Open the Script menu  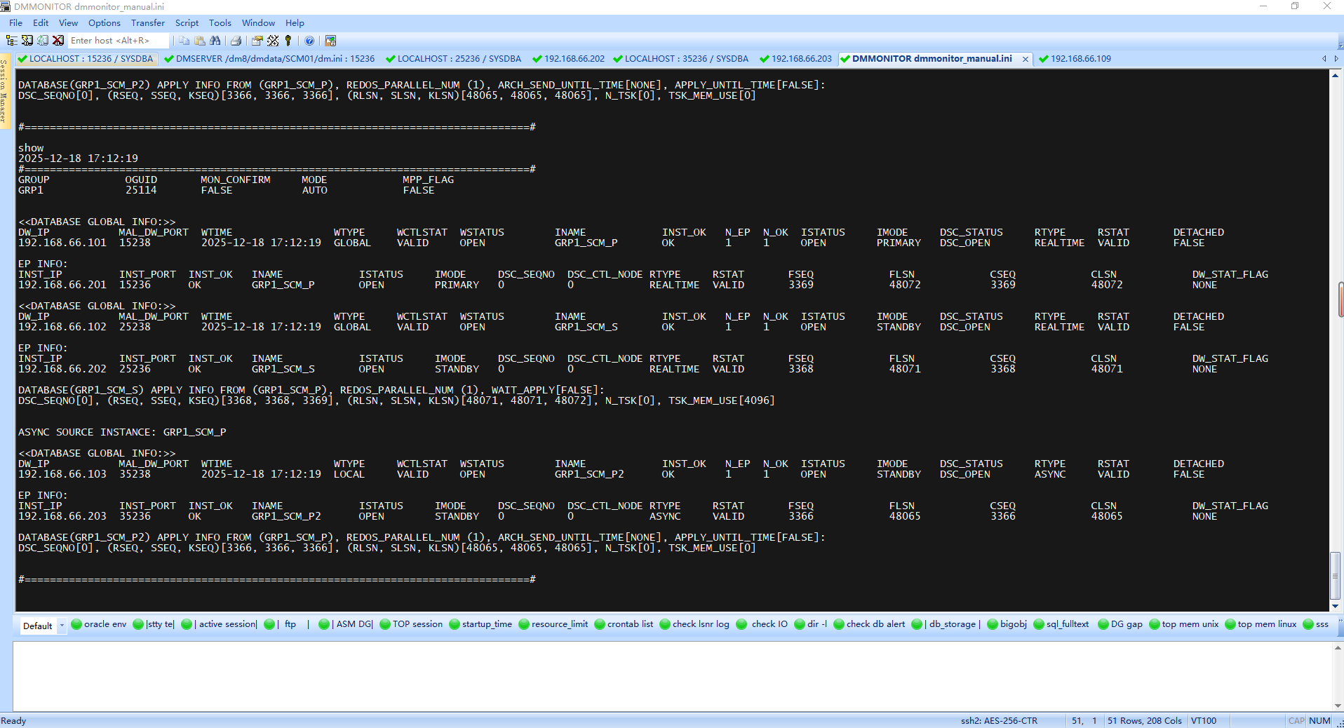[x=187, y=23]
